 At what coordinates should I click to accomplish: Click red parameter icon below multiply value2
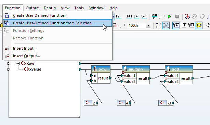coord(123,84)
